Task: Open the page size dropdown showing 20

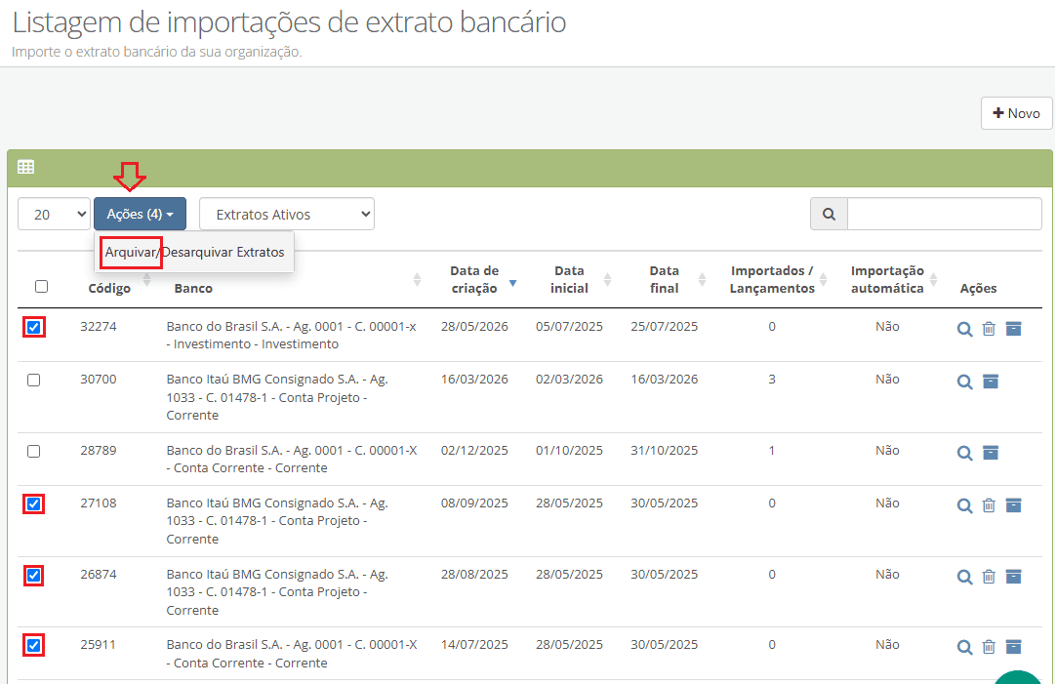Action: coord(54,214)
